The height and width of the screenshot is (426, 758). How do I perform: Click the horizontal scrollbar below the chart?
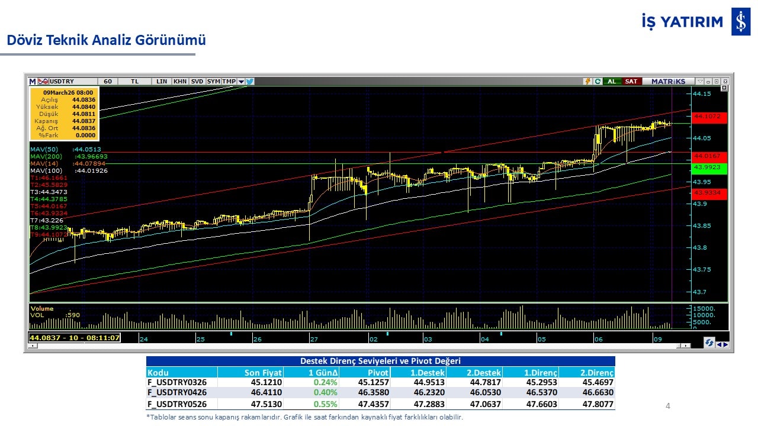click(355, 347)
